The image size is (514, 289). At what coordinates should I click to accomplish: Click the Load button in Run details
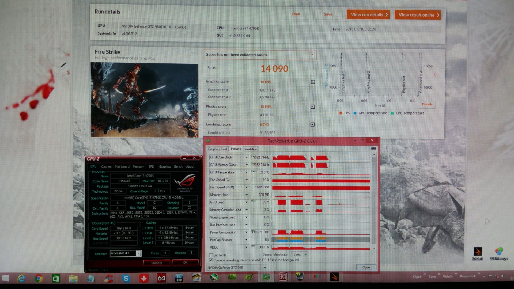[296, 14]
